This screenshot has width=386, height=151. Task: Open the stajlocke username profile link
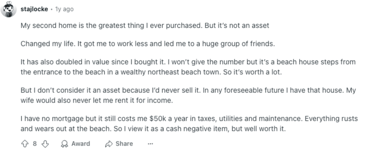(x=34, y=9)
